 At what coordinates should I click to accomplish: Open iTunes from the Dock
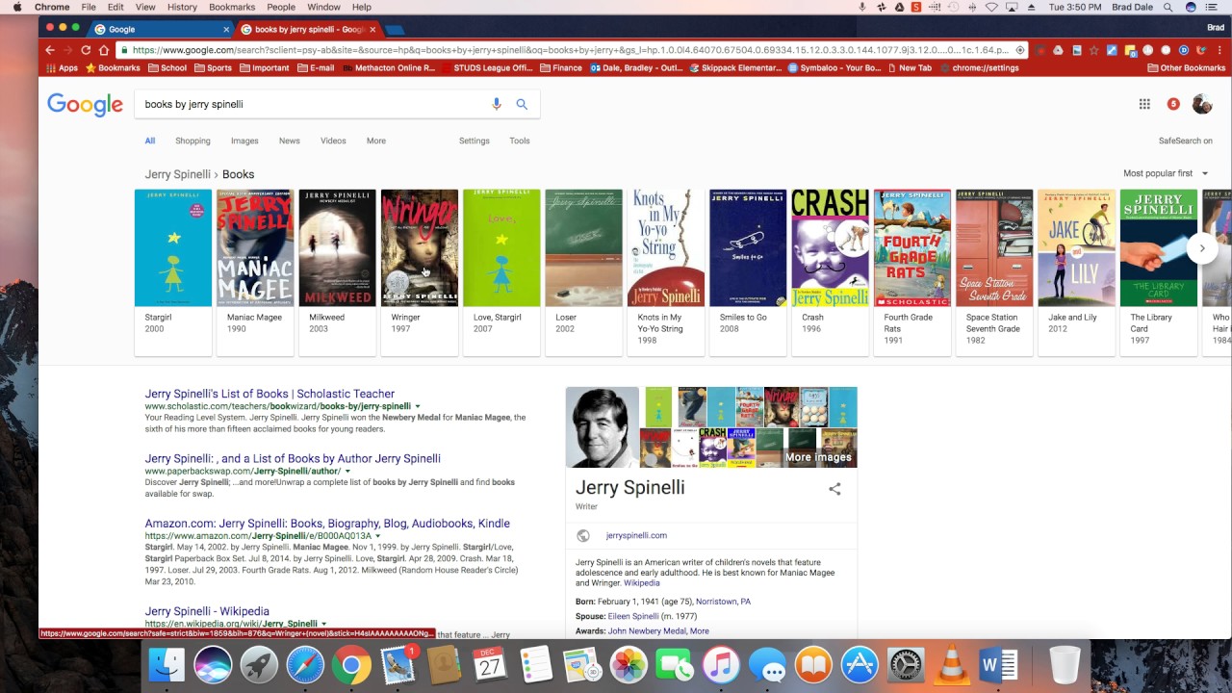(721, 665)
